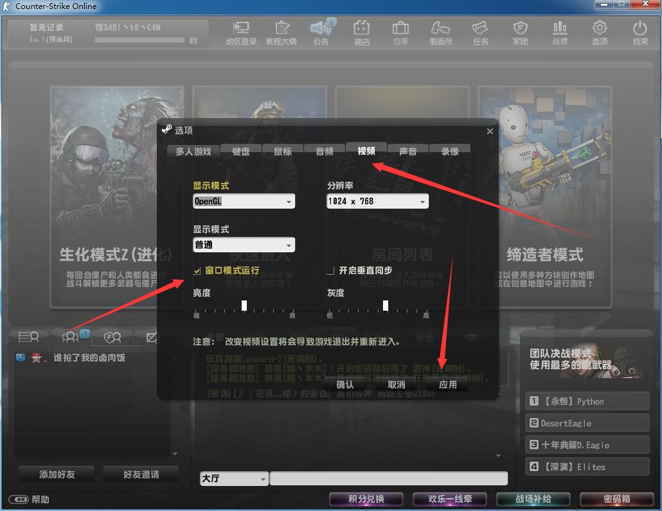Switch to 音频 tab
Image resolution: width=662 pixels, height=511 pixels.
pos(324,152)
